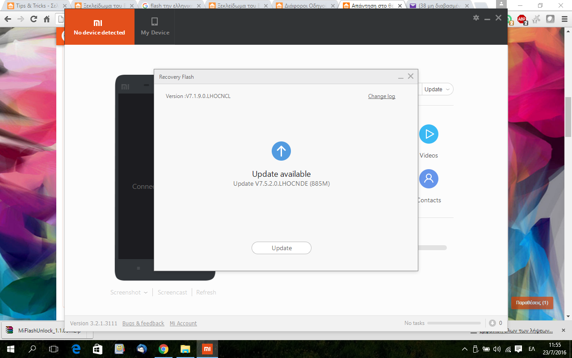Open the Windows Store taskbar icon

[x=97, y=349]
